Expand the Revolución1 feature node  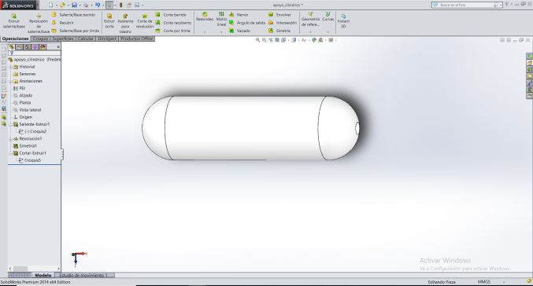pyautogui.click(x=10, y=139)
